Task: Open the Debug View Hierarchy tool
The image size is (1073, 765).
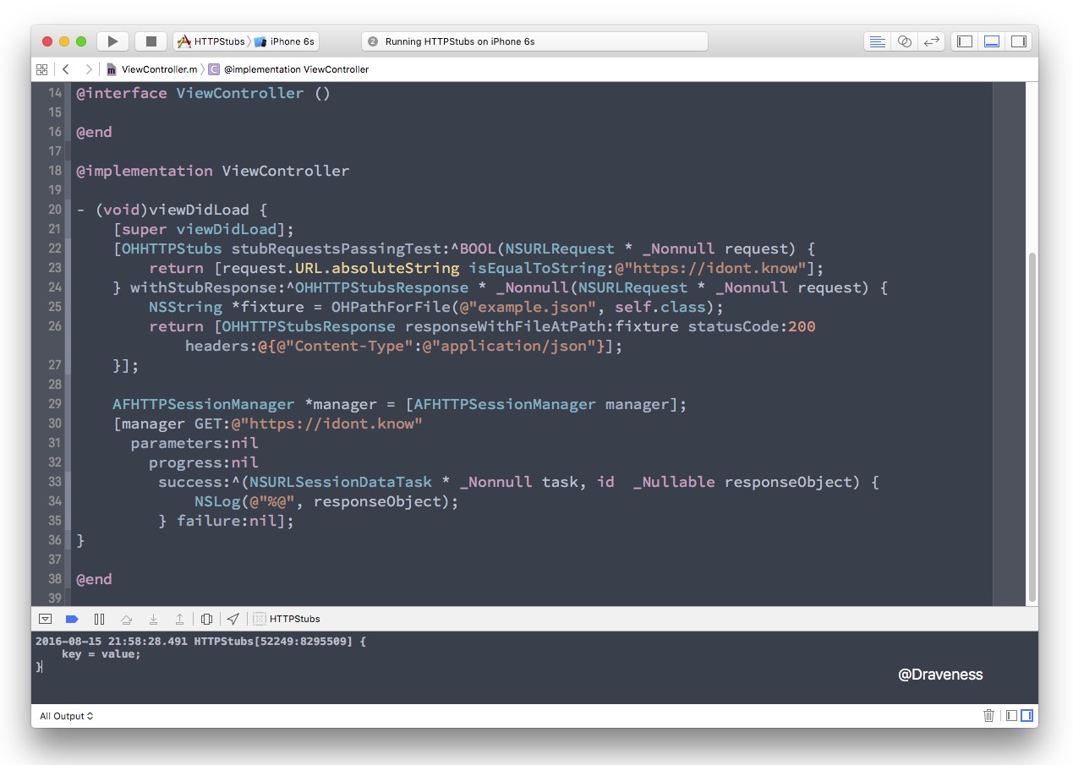Action: click(x=207, y=618)
